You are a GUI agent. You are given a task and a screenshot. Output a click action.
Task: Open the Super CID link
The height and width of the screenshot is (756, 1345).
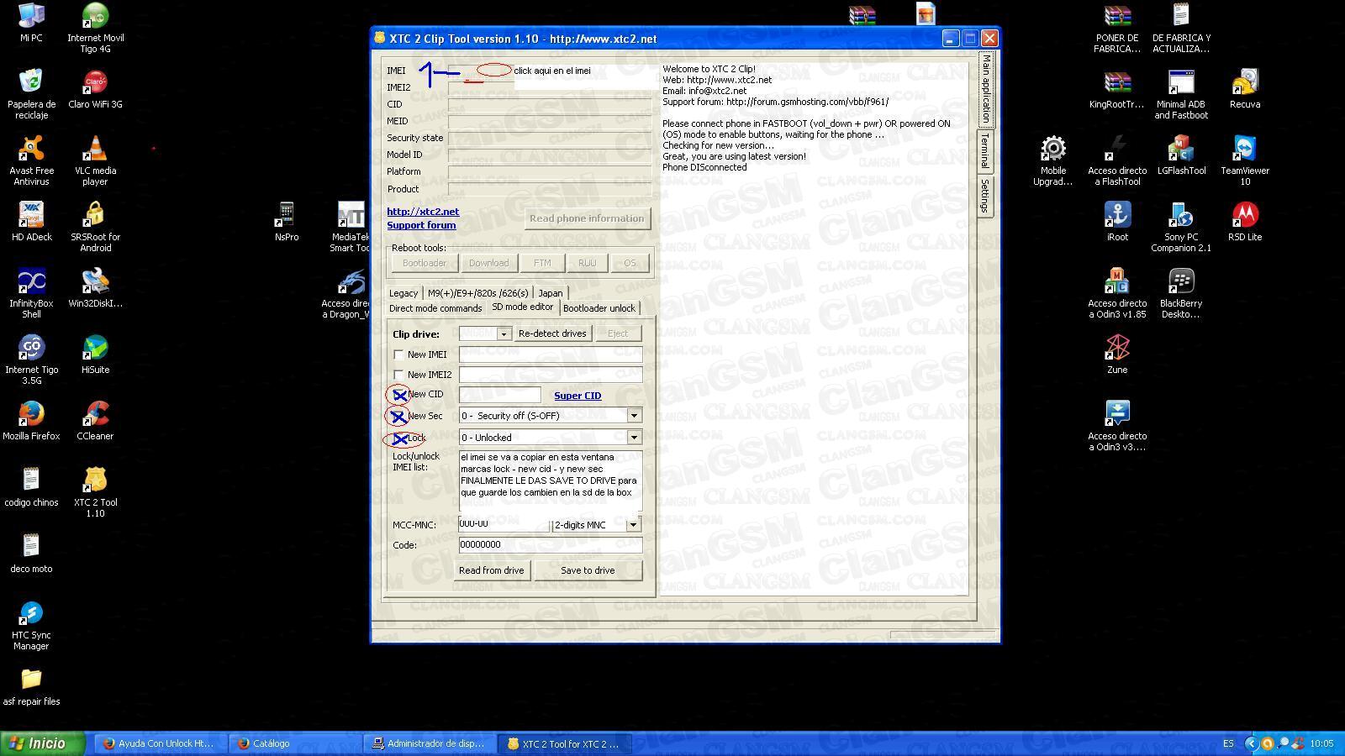click(578, 396)
